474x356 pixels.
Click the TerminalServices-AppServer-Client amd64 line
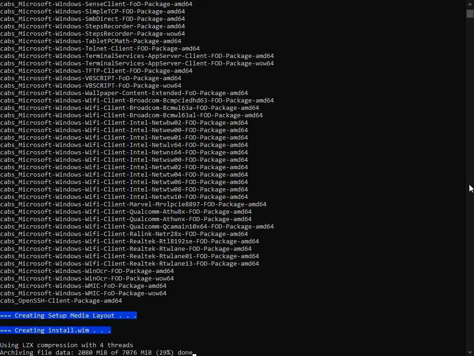tap(137, 56)
